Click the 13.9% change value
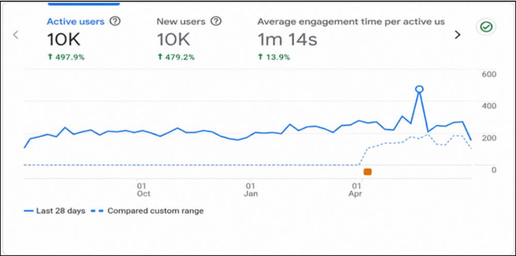 [274, 57]
